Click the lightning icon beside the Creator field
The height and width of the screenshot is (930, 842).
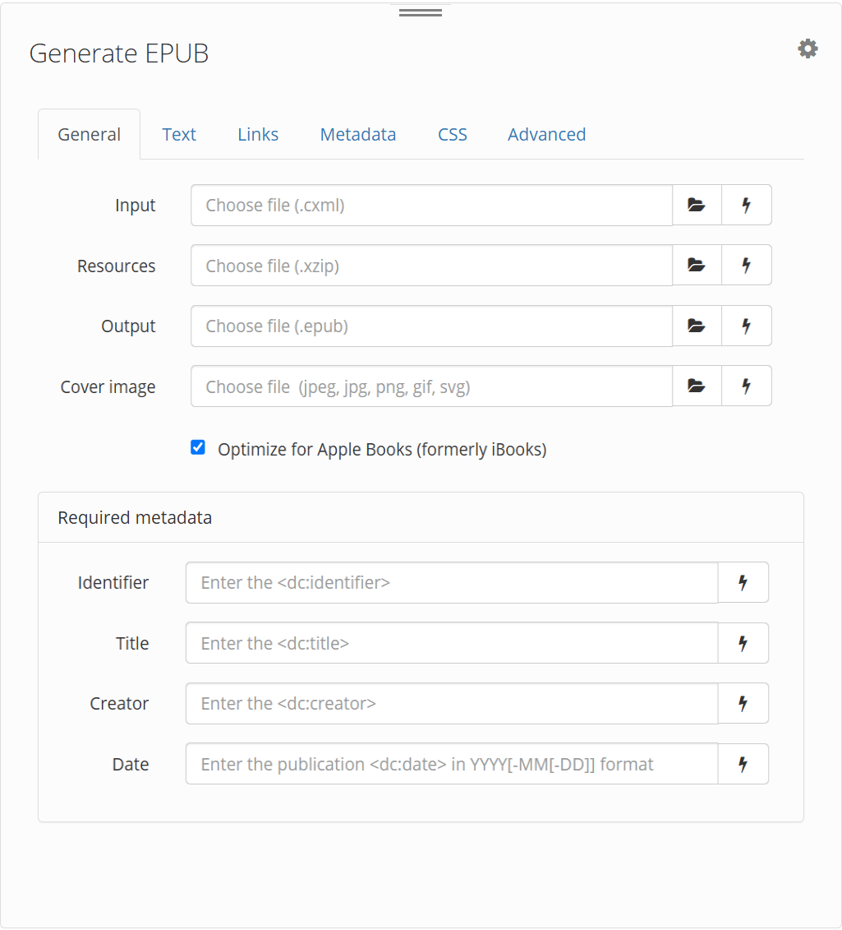[743, 703]
